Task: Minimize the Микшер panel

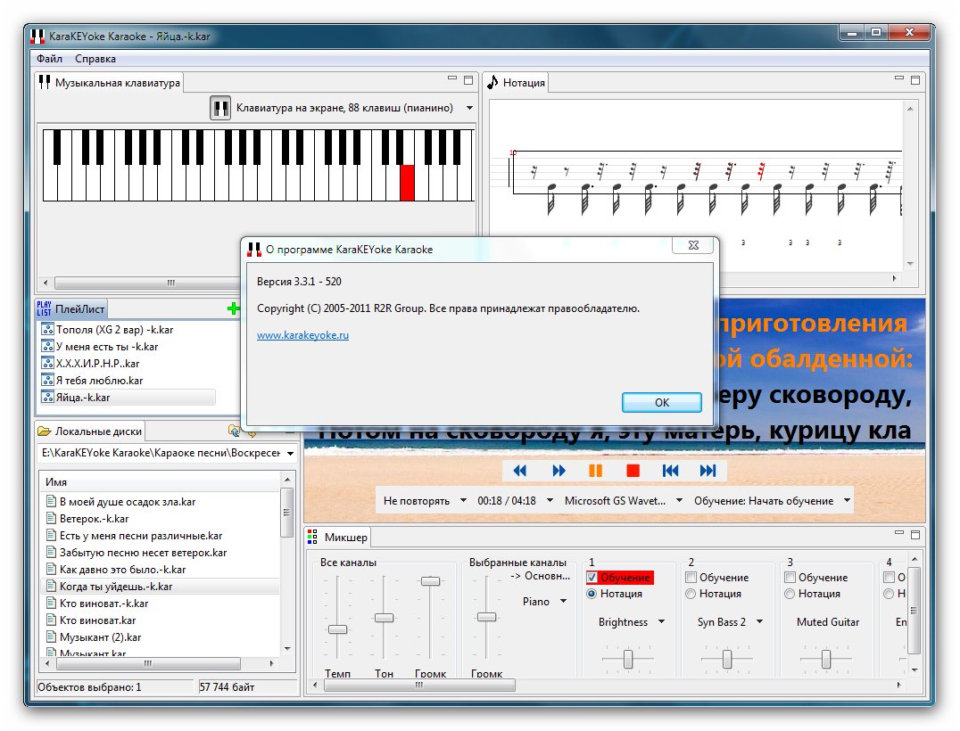Action: tap(899, 533)
